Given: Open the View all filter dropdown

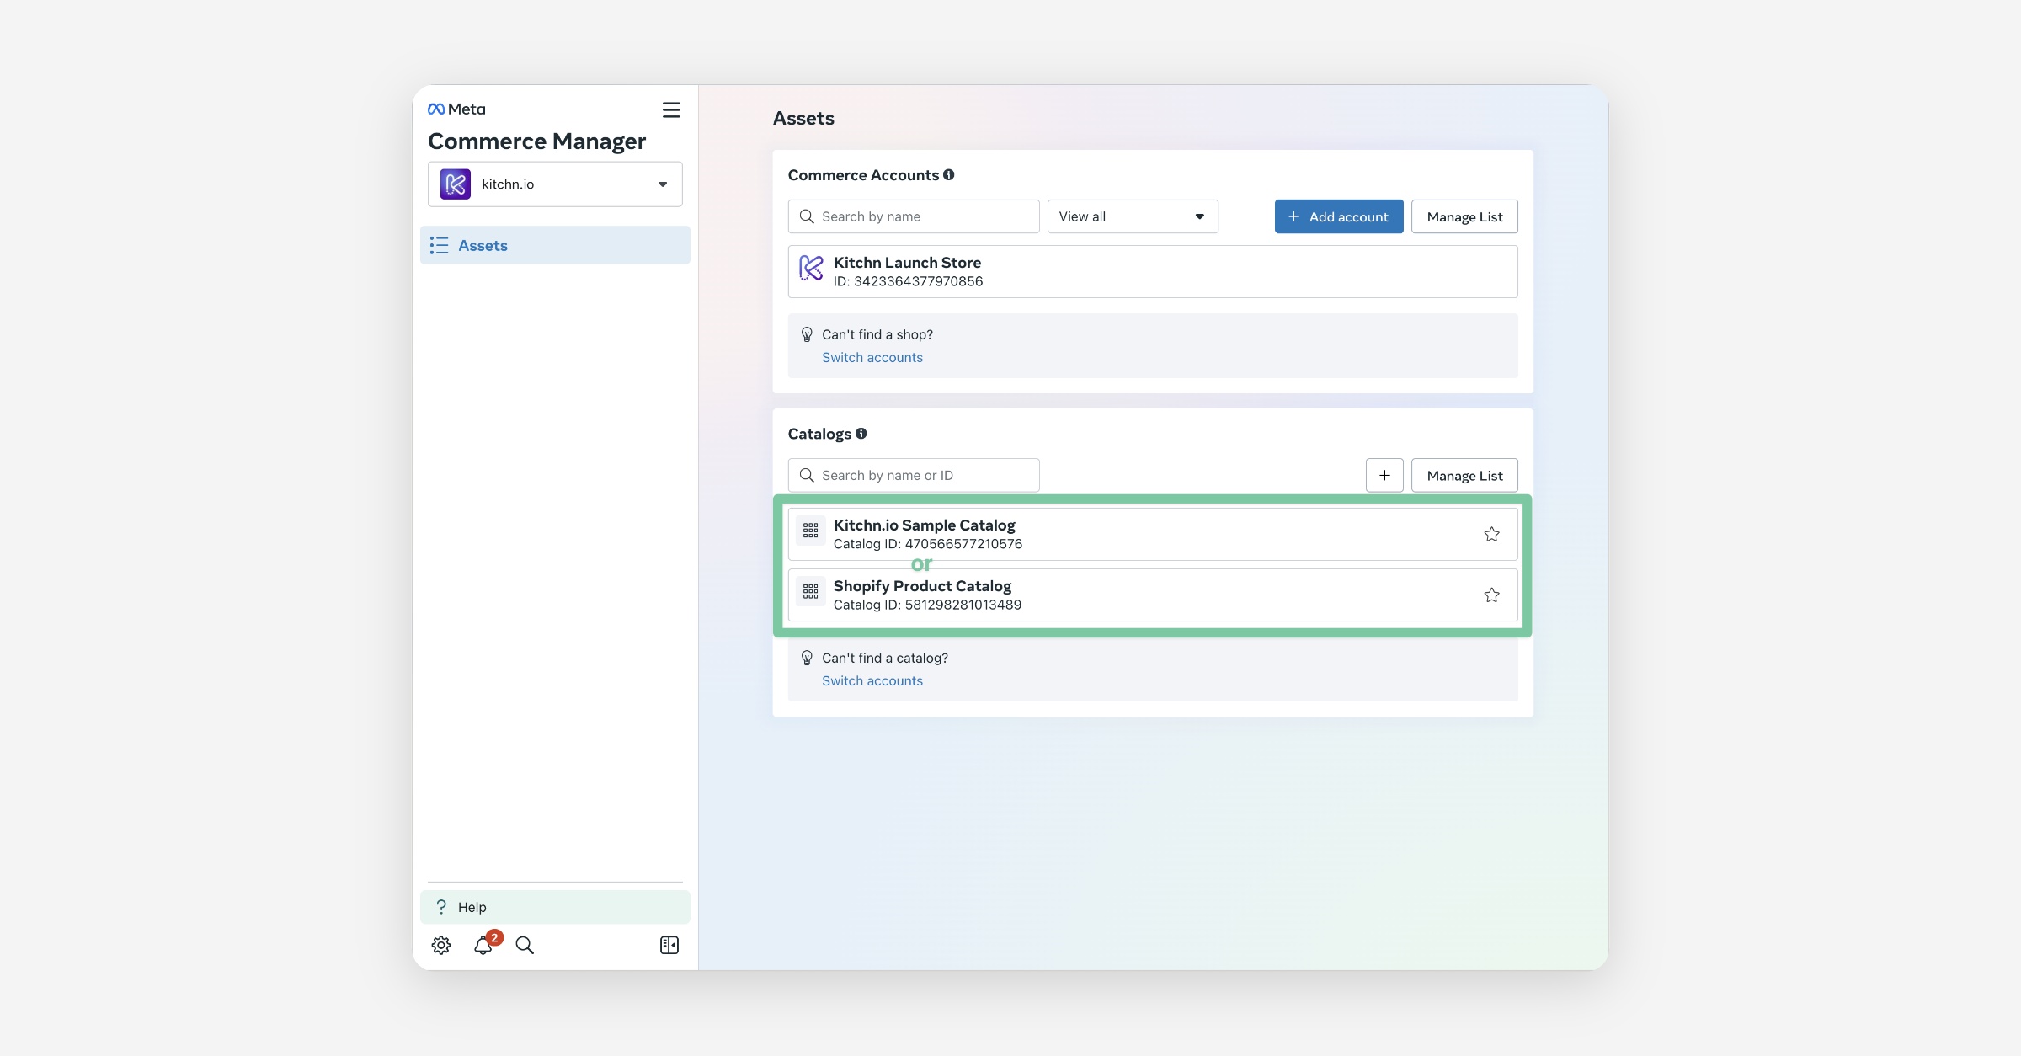Looking at the screenshot, I should coord(1132,216).
